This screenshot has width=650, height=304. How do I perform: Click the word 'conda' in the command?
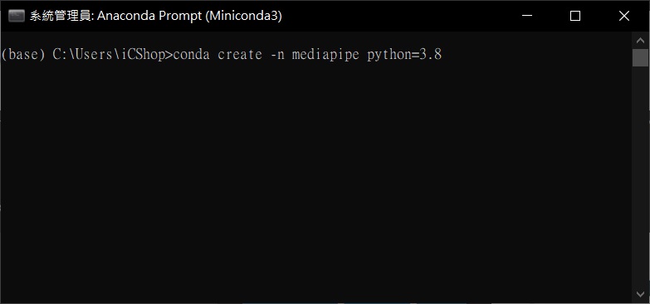(x=191, y=54)
